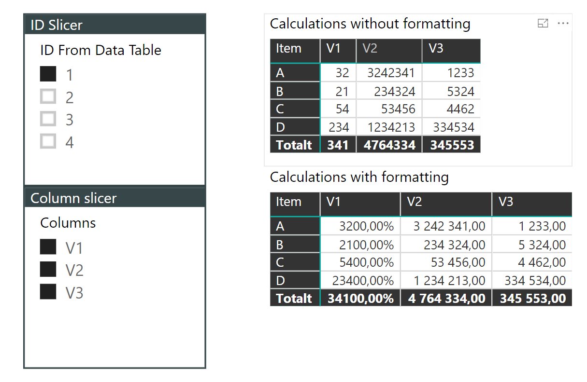
Task: Click Totalt label in unformatted table
Action: (294, 145)
